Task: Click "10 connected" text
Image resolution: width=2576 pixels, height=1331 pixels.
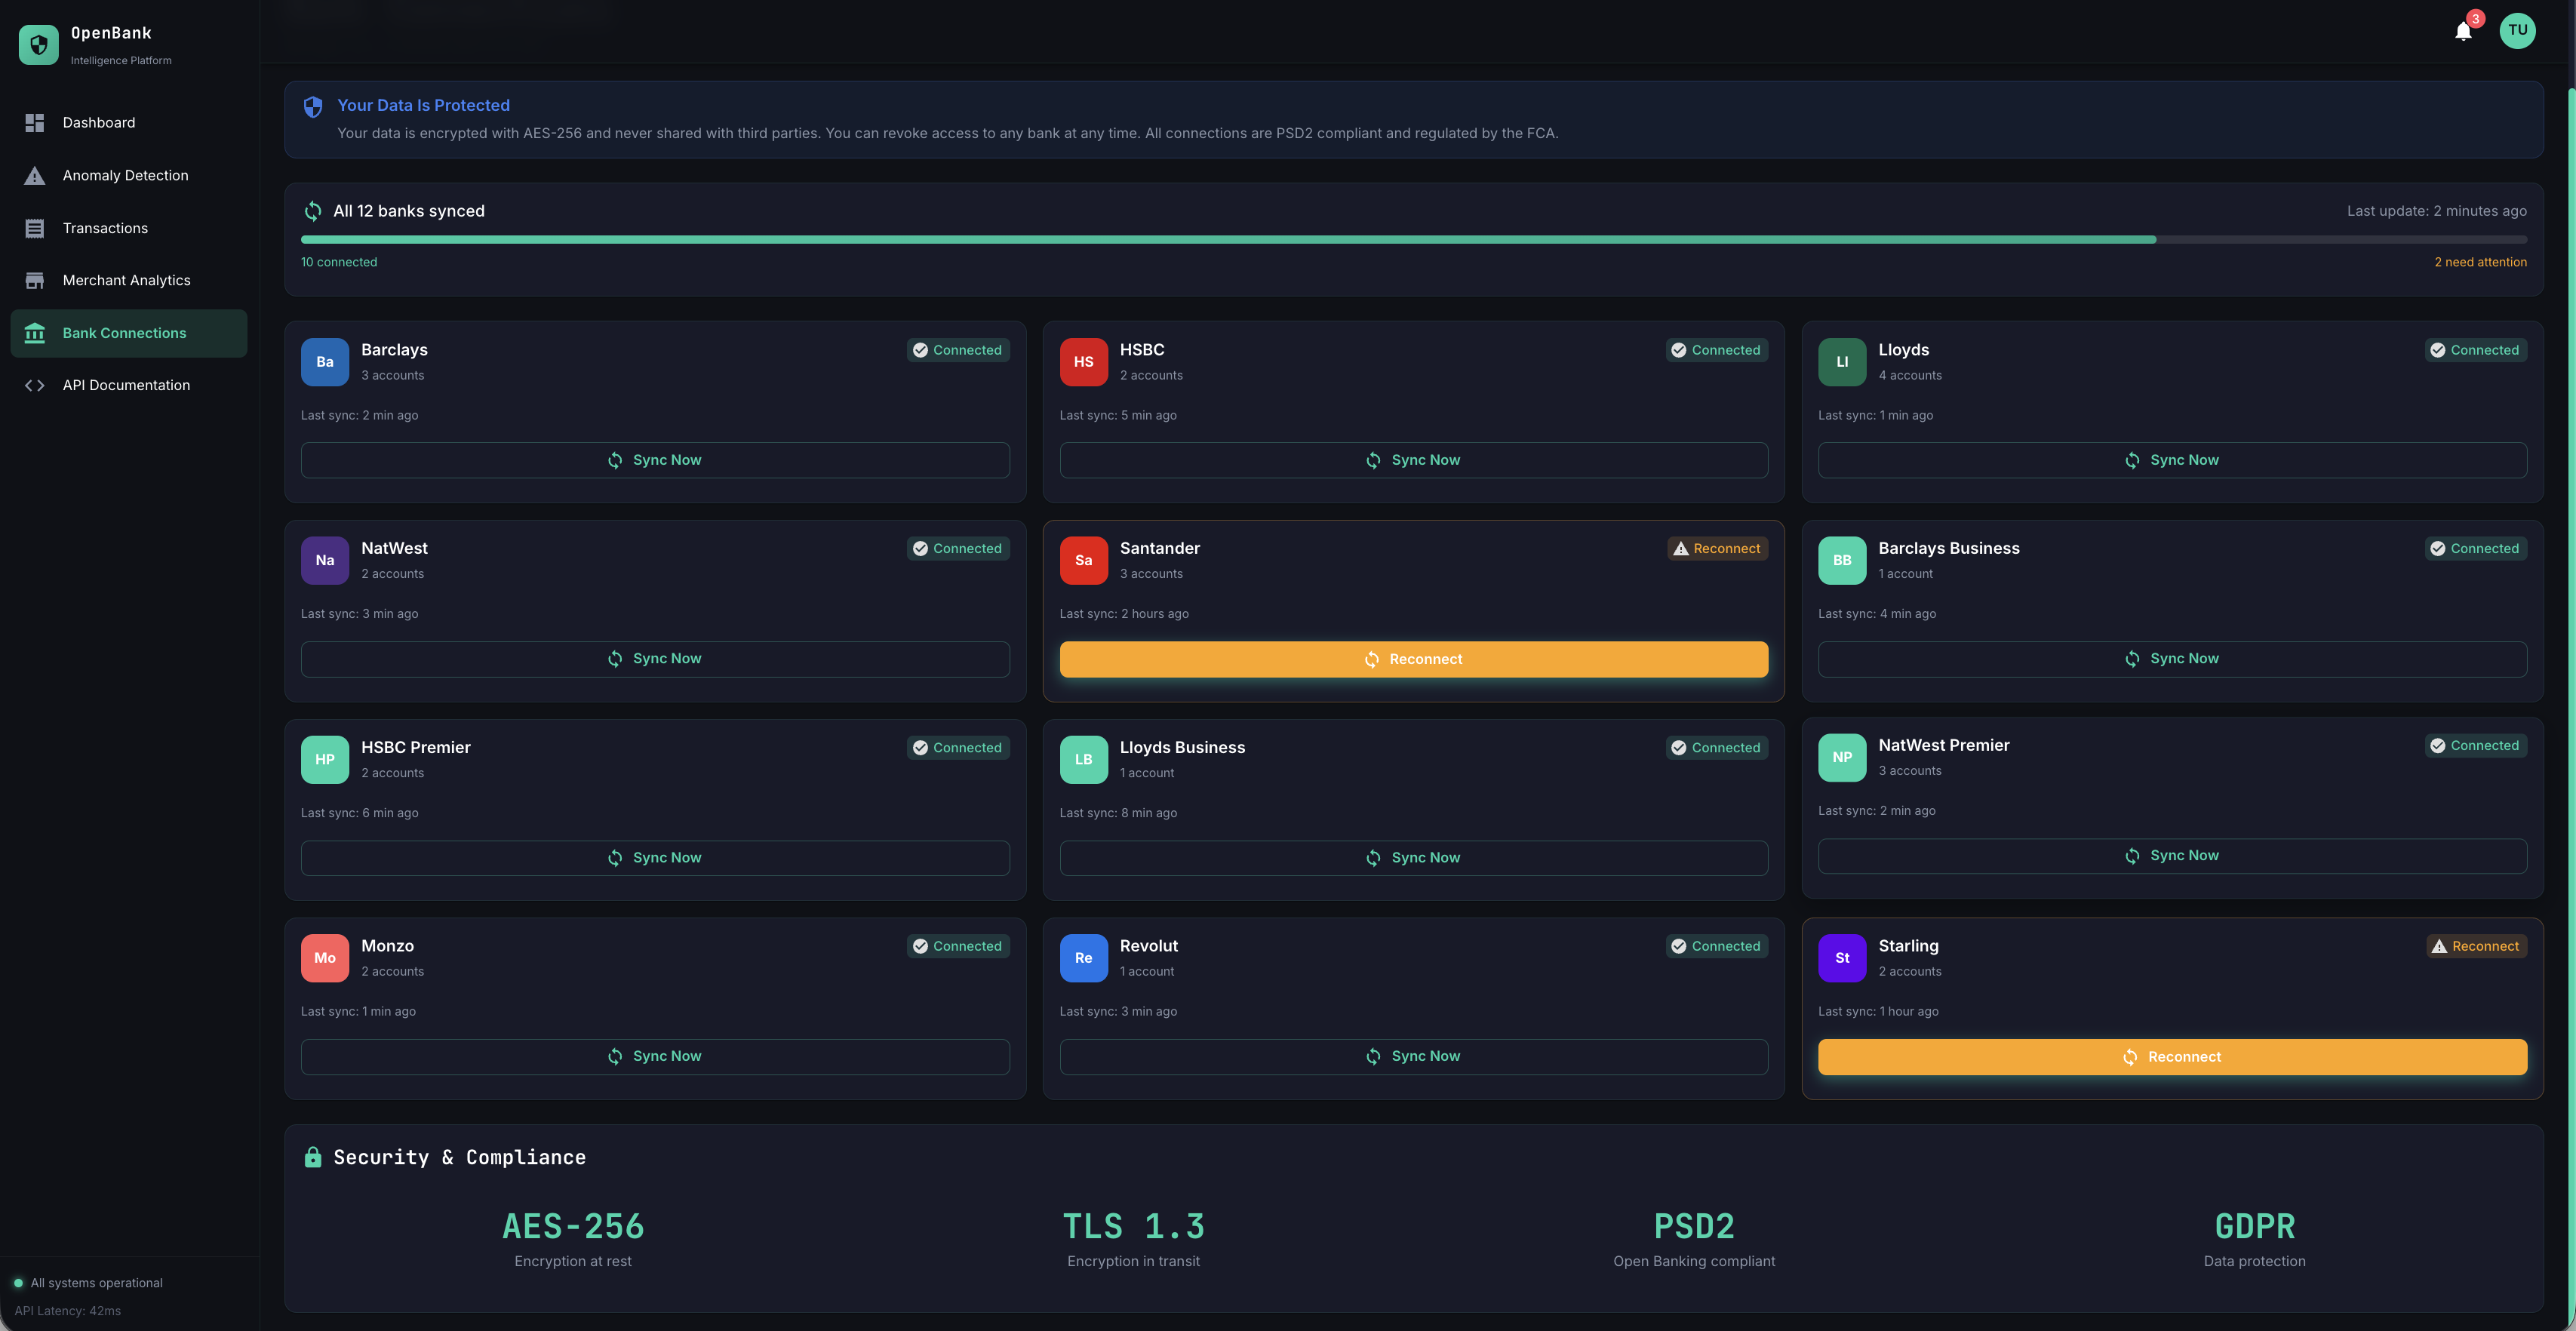Action: 339,262
